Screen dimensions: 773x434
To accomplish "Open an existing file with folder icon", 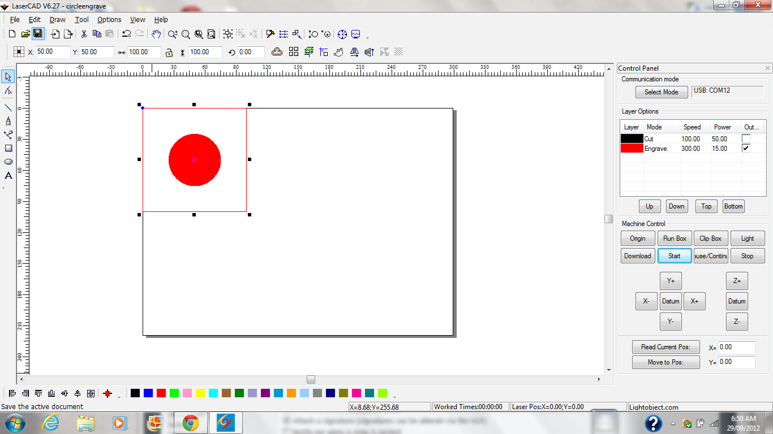I will [x=25, y=34].
